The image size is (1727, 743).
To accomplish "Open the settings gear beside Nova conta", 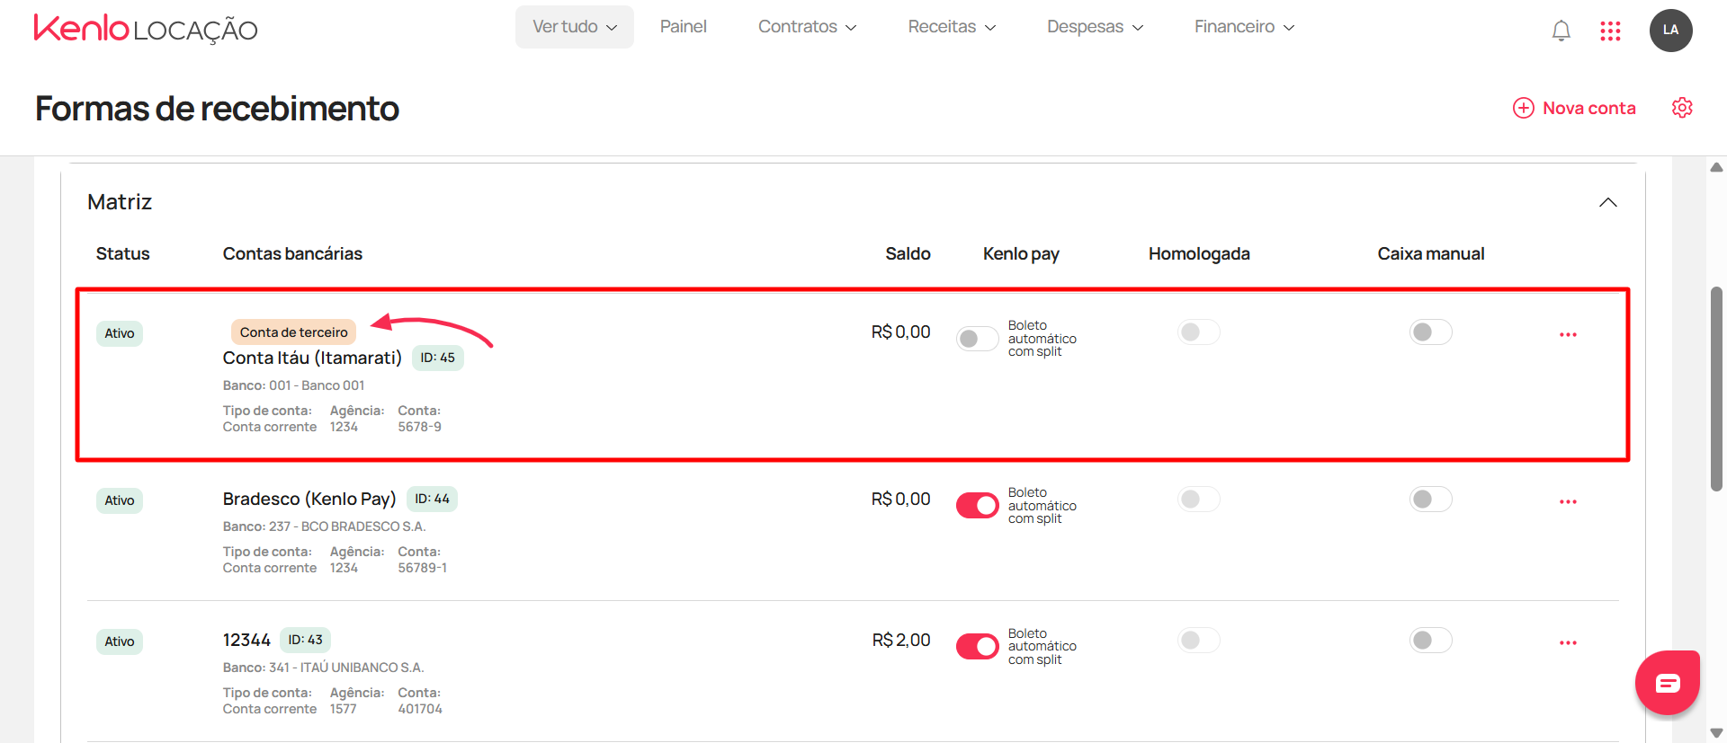I will [x=1682, y=108].
